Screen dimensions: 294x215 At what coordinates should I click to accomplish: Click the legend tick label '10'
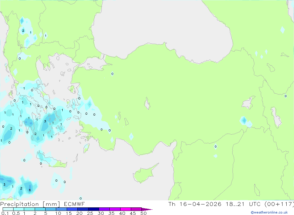(x=58, y=213)
